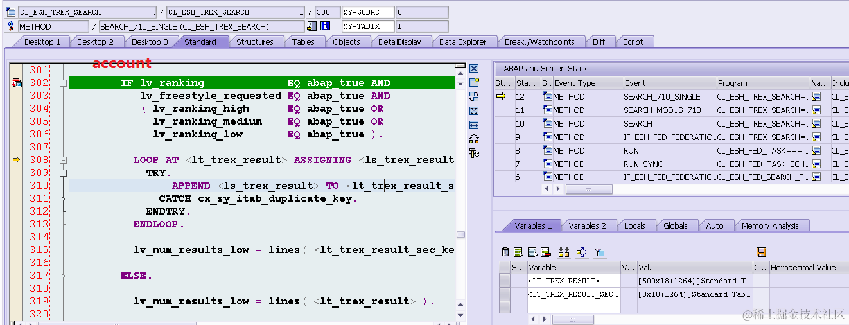Image resolution: width=849 pixels, height=325 pixels.
Task: Select the row selector for <LT_TREX_RESULT>
Action: pos(505,281)
